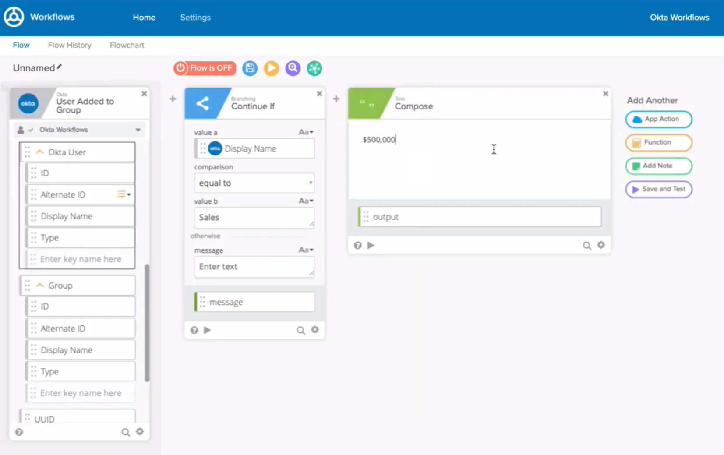Image resolution: width=724 pixels, height=455 pixels.
Task: Click the purple magnifier search icon
Action: [293, 68]
